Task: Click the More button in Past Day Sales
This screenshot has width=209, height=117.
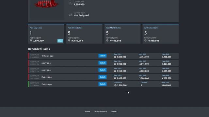Action: 60,41
